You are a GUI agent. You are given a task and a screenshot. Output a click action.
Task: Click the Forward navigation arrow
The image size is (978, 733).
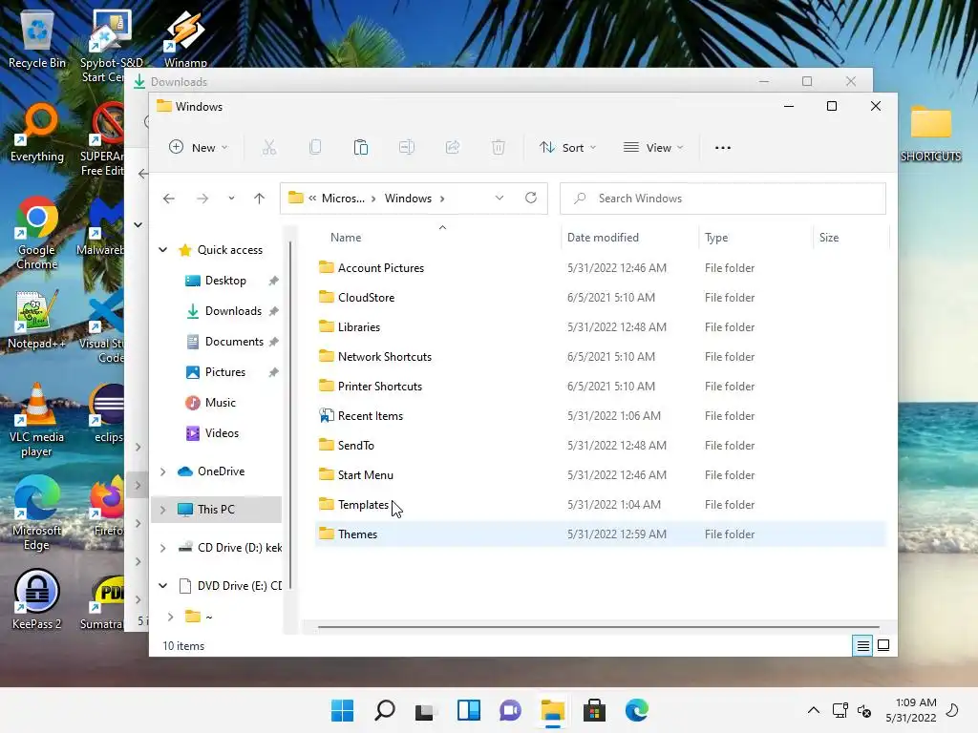(x=202, y=199)
